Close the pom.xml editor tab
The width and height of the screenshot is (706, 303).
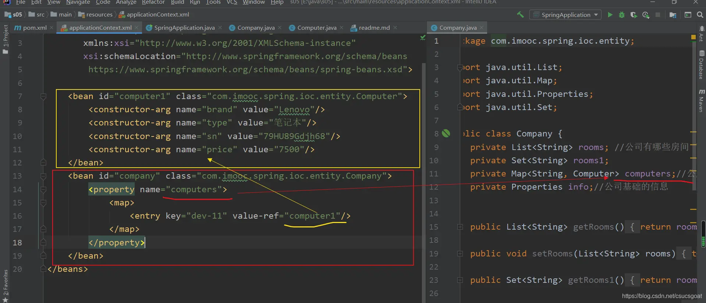pyautogui.click(x=52, y=28)
